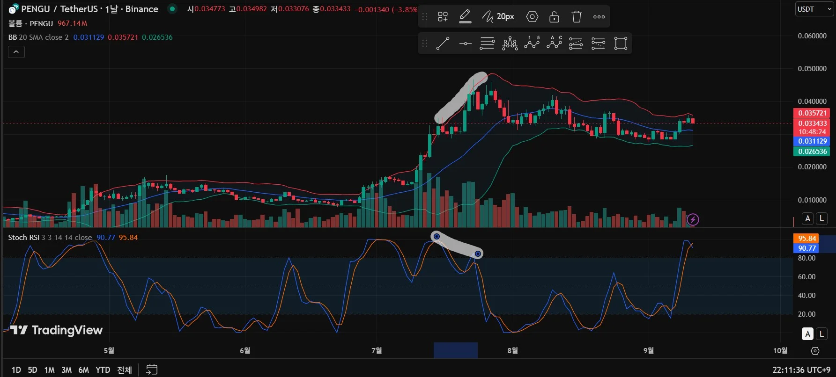
Task: Select the Fibonacci retracement tool
Action: 487,43
